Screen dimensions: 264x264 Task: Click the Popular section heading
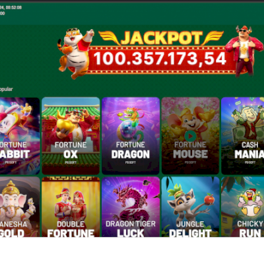pos(6,89)
